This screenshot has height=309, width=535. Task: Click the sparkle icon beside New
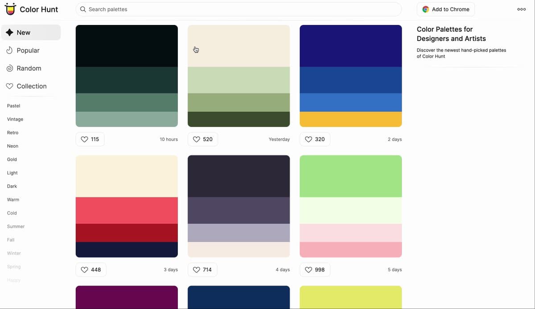pyautogui.click(x=9, y=33)
